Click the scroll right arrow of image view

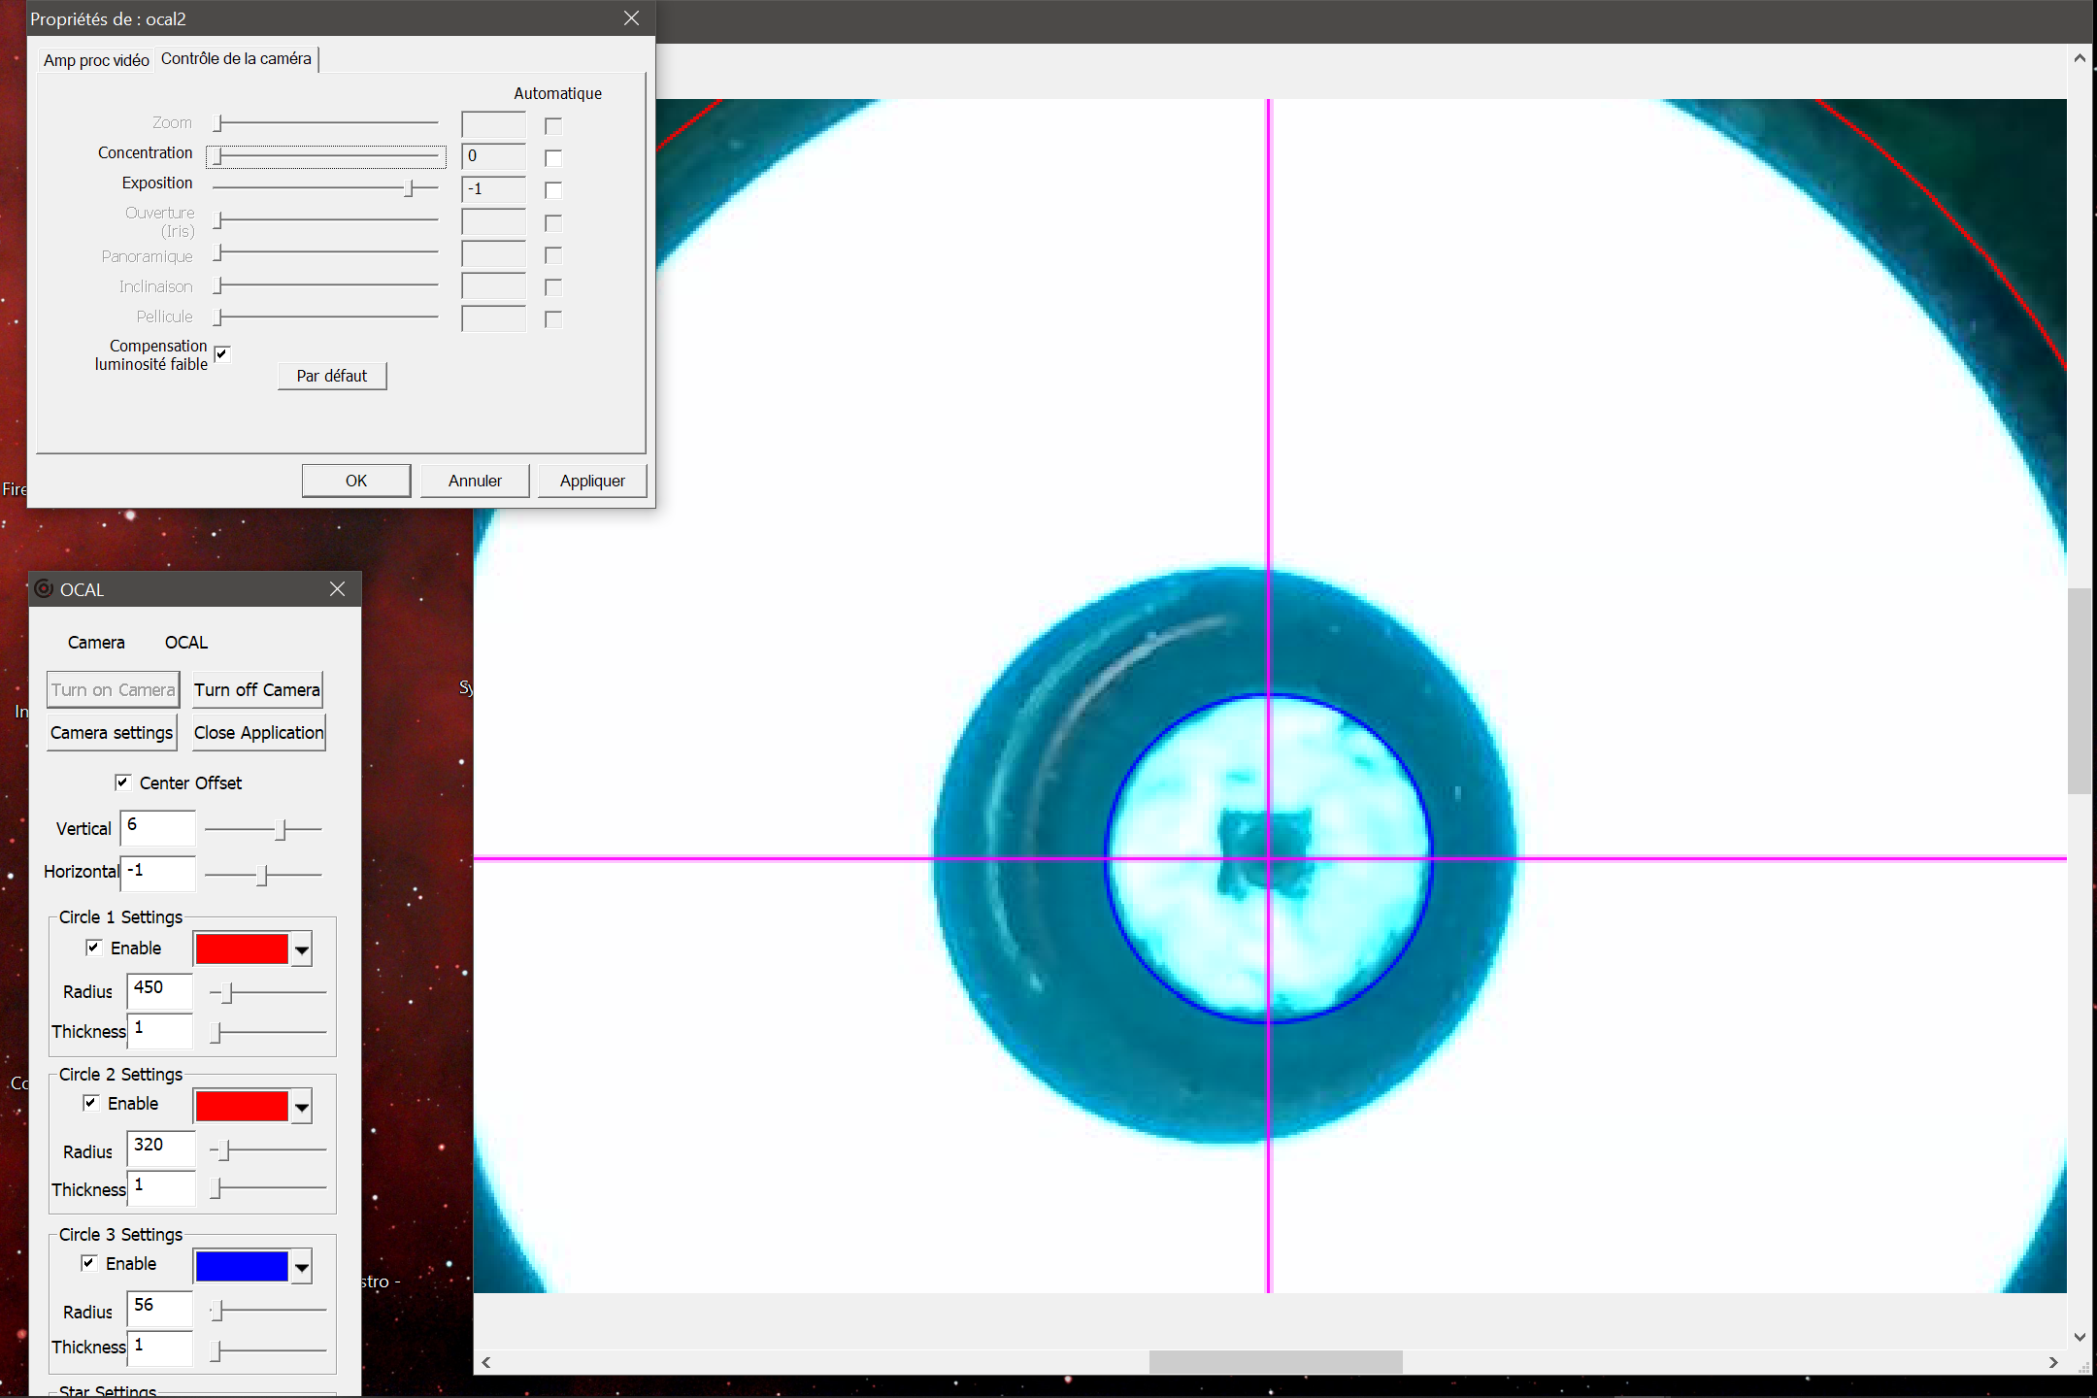click(x=2053, y=1362)
